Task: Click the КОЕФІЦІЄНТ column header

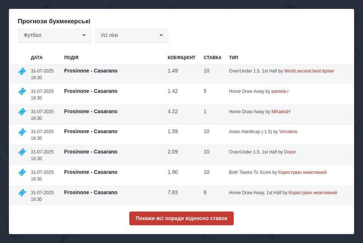Action: tap(182, 57)
